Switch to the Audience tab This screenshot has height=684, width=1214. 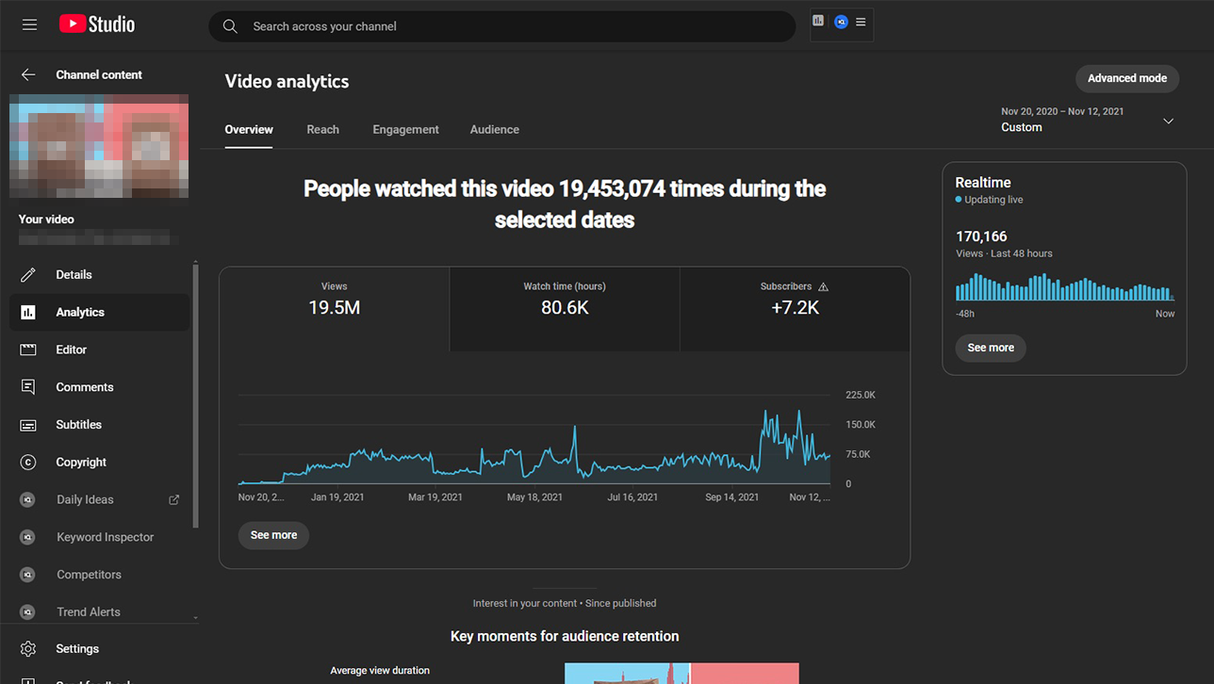[495, 130]
